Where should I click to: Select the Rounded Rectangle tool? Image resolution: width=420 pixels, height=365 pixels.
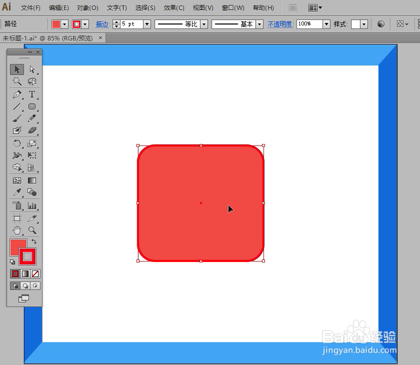coord(32,106)
